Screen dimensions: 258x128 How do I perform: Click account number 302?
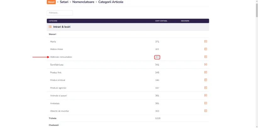pos(157,57)
